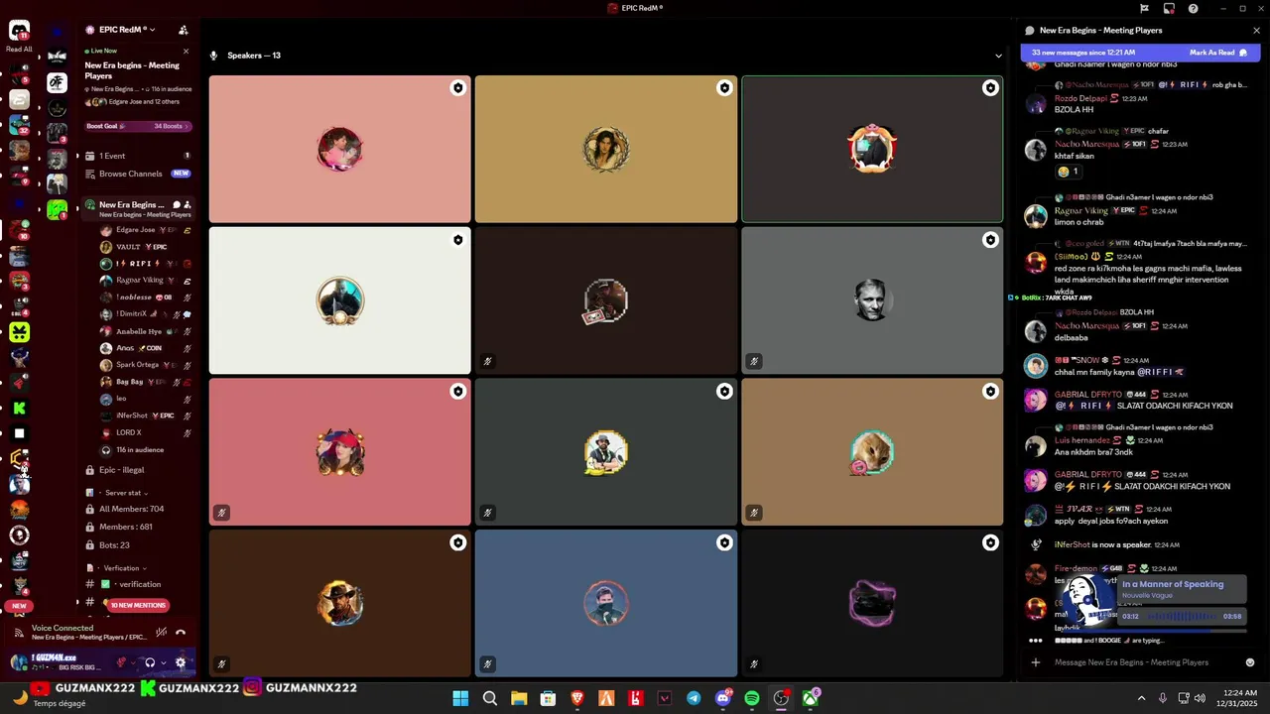The height and width of the screenshot is (714, 1270).
Task: Add to the reaction emoji with count 1
Action: click(1068, 172)
